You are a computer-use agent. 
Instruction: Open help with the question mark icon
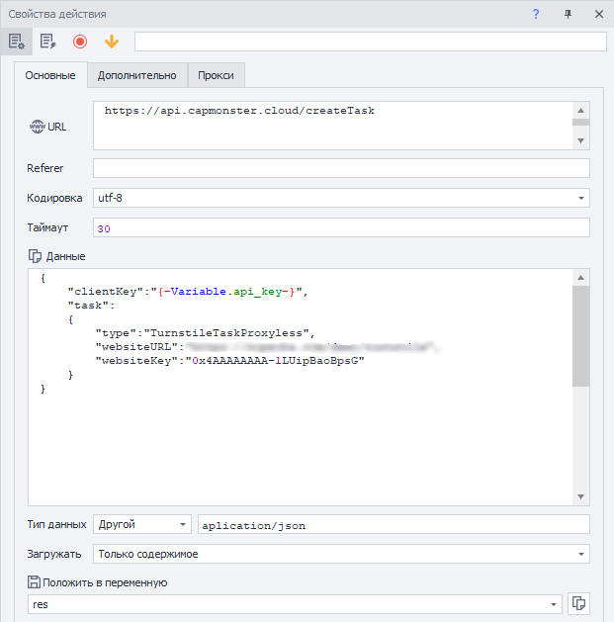[536, 14]
